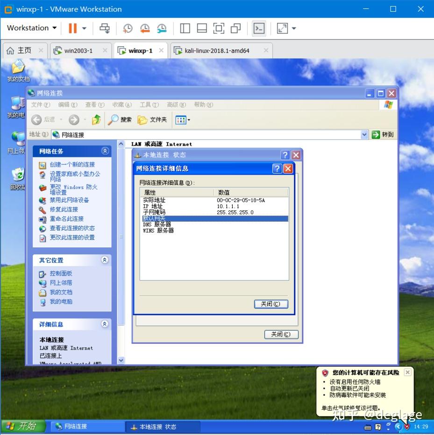
Task: Click the 后退 back arrow button
Action: [43, 119]
